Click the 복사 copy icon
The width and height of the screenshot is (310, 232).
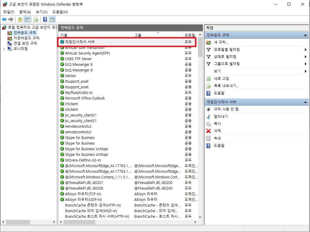point(208,124)
